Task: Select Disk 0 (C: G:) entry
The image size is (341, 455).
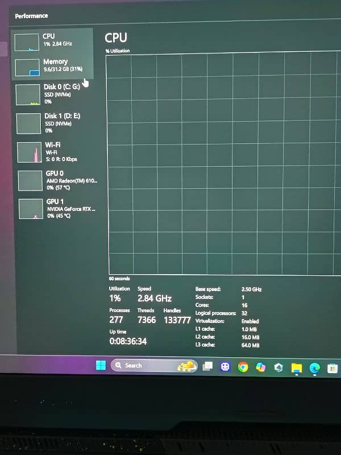Action: click(54, 94)
